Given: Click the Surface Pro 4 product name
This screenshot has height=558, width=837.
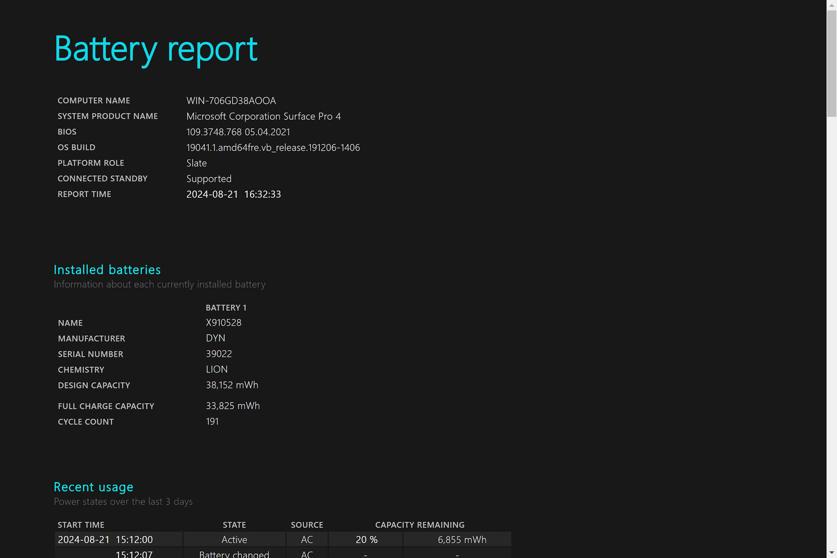Looking at the screenshot, I should coord(263,116).
